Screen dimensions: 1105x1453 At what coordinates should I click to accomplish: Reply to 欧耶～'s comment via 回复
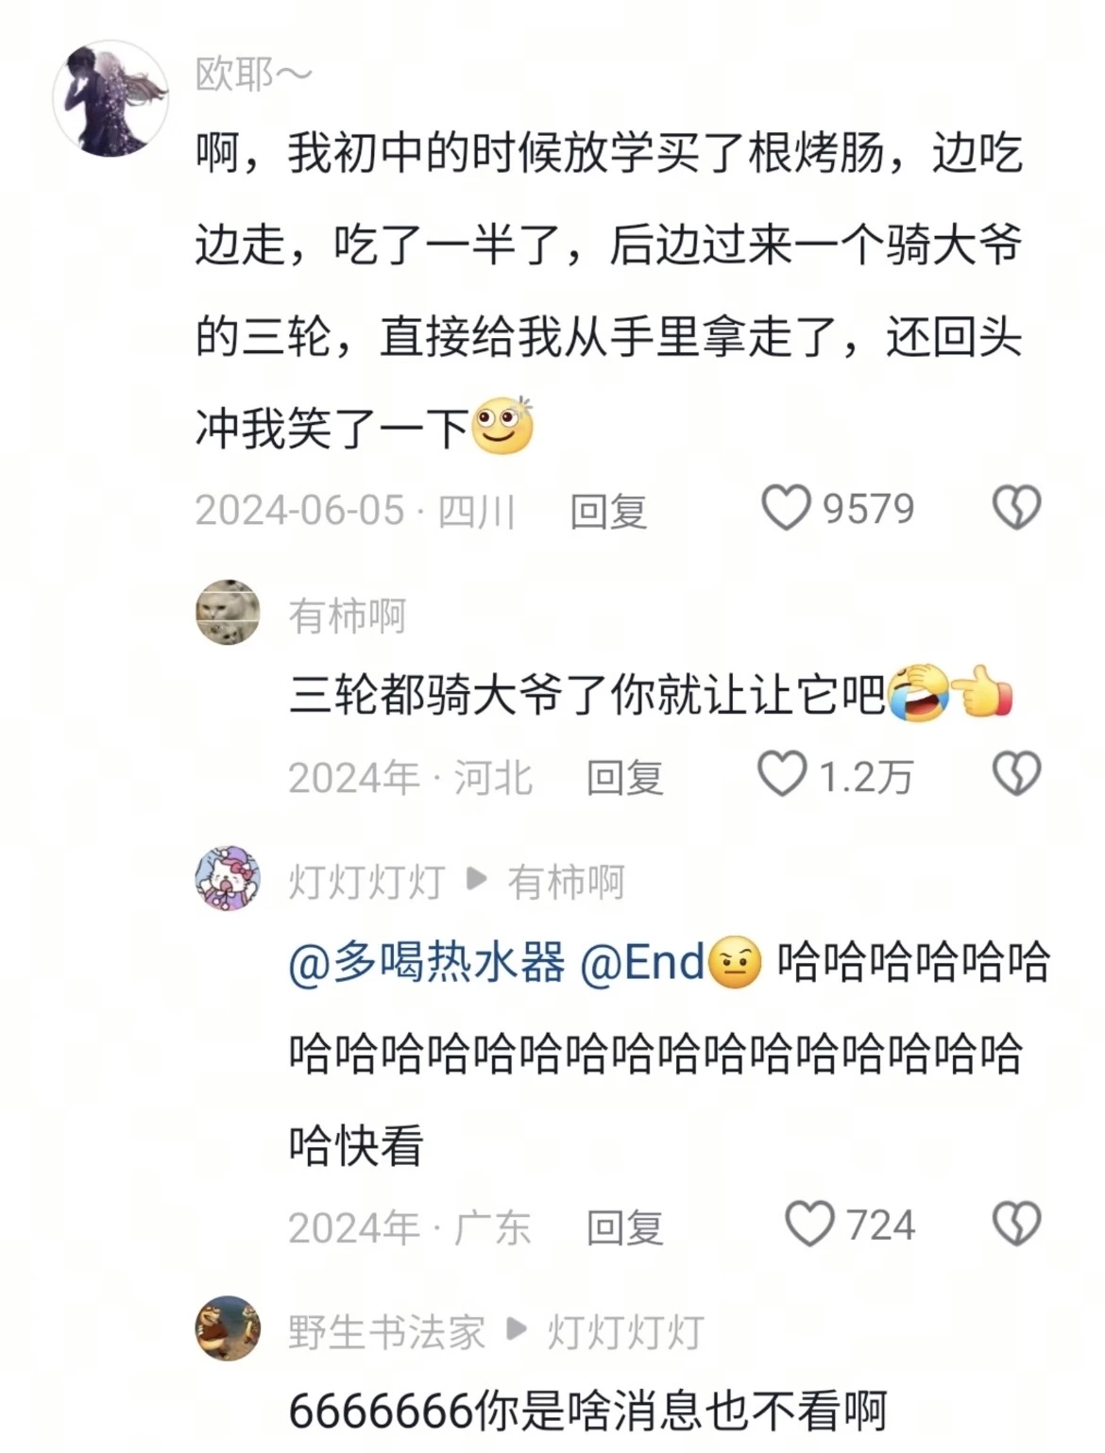(608, 511)
